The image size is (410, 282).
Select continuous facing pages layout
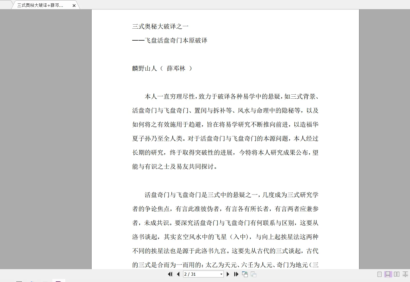(x=405, y=274)
